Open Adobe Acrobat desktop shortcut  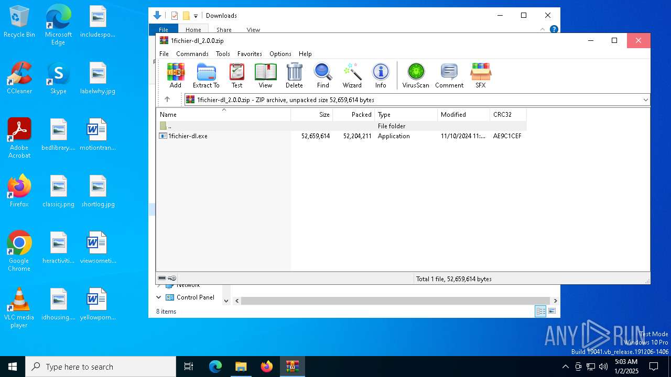click(x=19, y=138)
